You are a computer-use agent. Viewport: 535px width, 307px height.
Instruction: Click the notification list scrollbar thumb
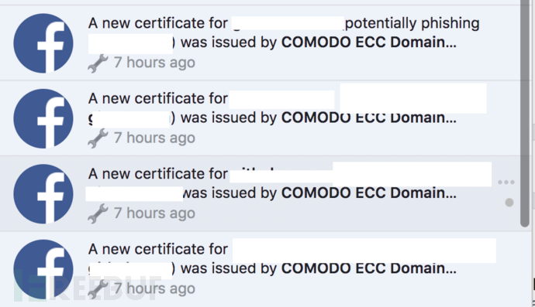(525, 112)
